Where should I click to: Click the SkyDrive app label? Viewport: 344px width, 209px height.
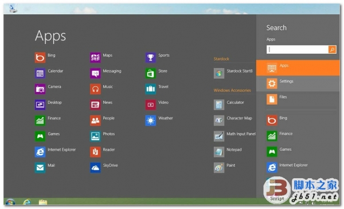[110, 166]
